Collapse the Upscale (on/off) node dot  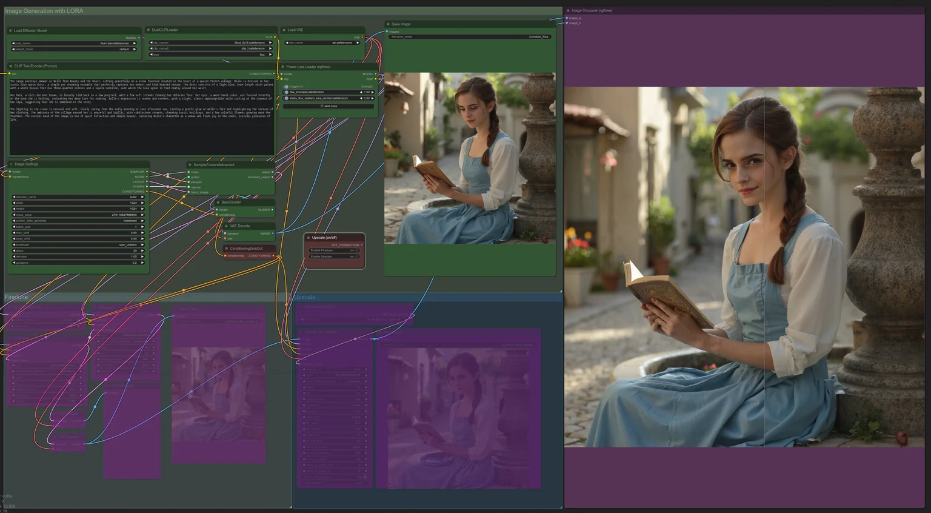point(309,238)
